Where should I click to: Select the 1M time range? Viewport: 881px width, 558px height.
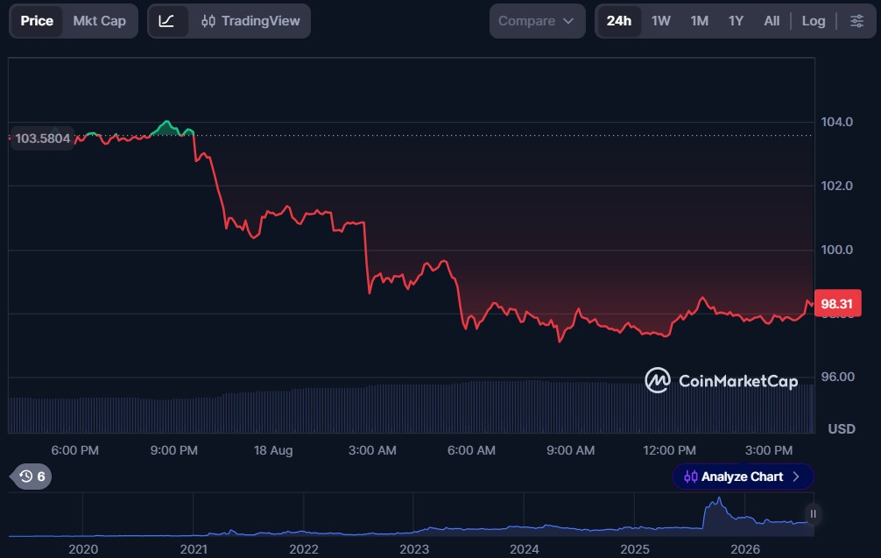tap(699, 21)
